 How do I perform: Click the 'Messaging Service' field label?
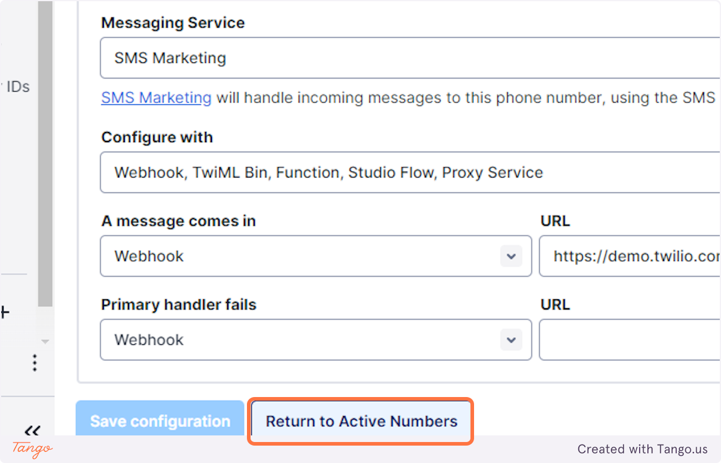[x=173, y=23]
